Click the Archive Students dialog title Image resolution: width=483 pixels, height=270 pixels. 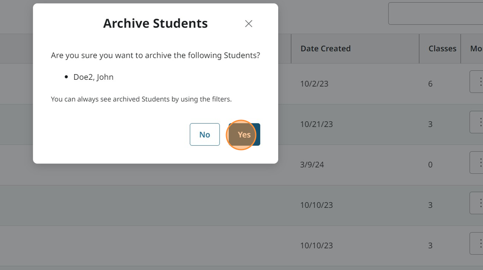155,23
